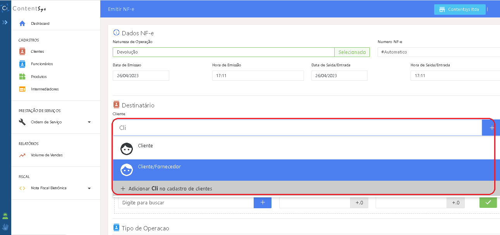The height and width of the screenshot is (235, 500).
Task: Expand the Ordem de Serviço dropdown arrow
Action: coord(89,122)
